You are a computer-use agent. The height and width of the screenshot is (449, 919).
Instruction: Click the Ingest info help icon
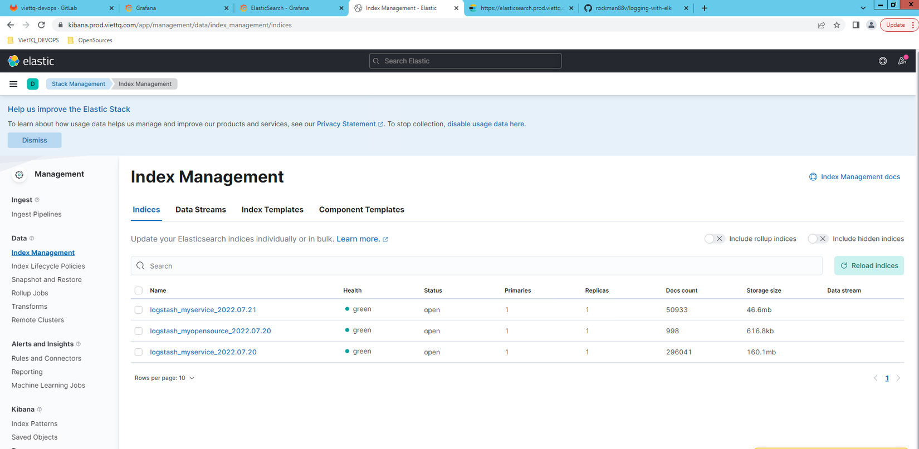coord(37,200)
